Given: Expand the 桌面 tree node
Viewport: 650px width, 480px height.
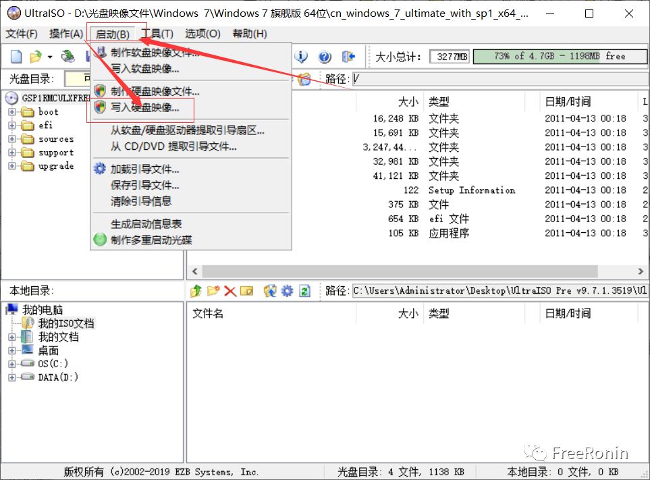Looking at the screenshot, I should tap(12, 350).
